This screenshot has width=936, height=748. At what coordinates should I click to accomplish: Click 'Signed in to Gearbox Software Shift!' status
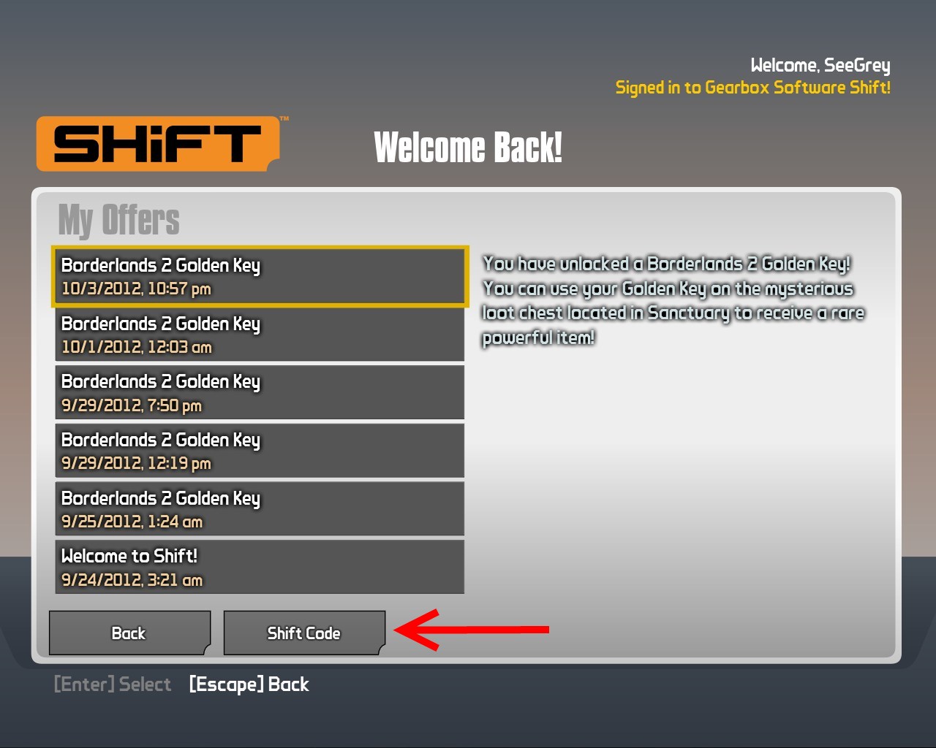point(753,88)
